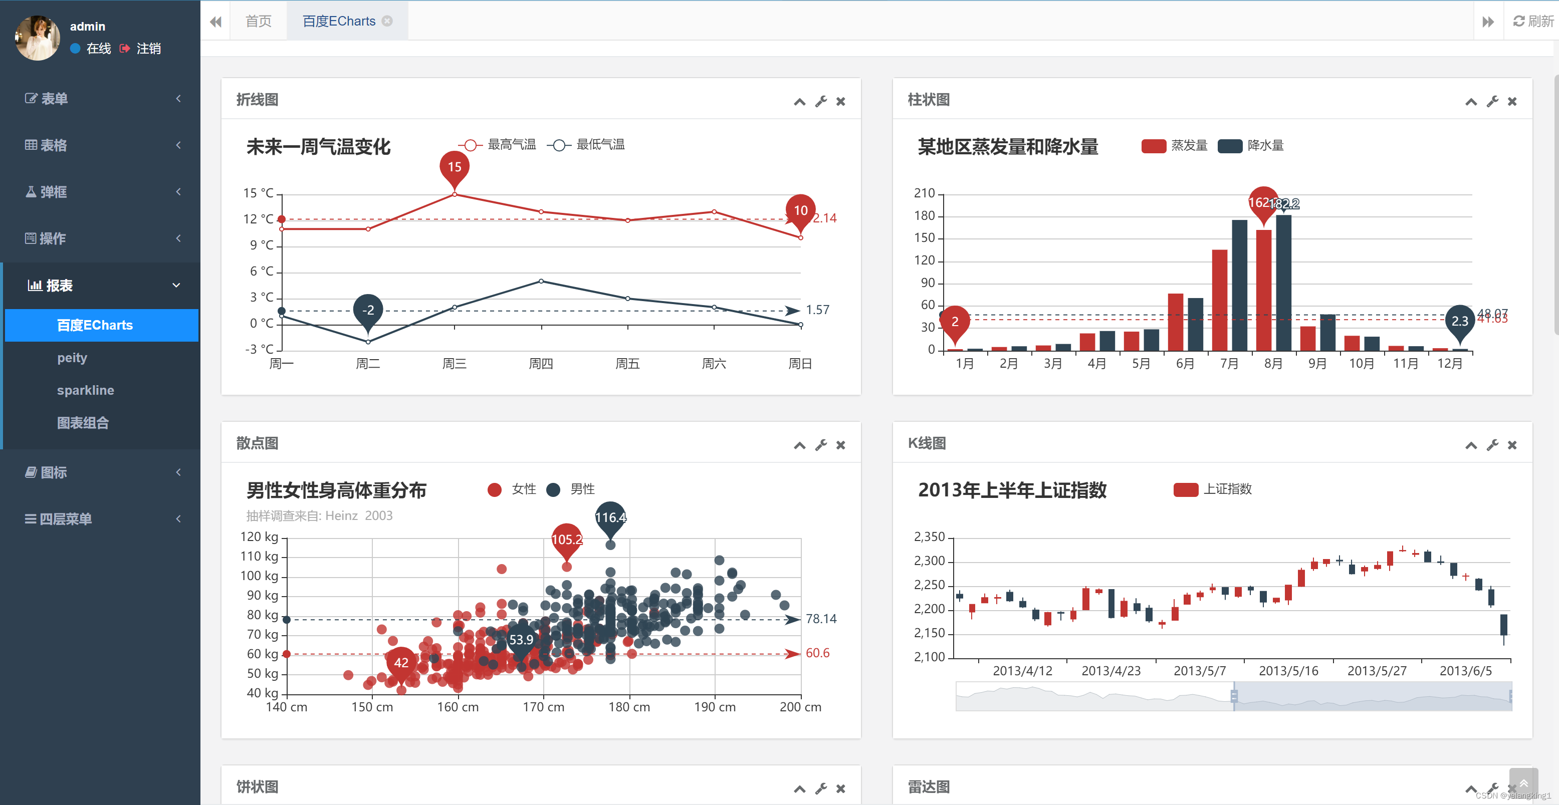Close the 散点图 panel with X icon
Image resolution: width=1559 pixels, height=805 pixels.
840,445
